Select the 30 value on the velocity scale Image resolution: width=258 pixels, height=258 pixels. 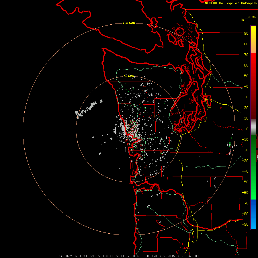(x=246, y=97)
